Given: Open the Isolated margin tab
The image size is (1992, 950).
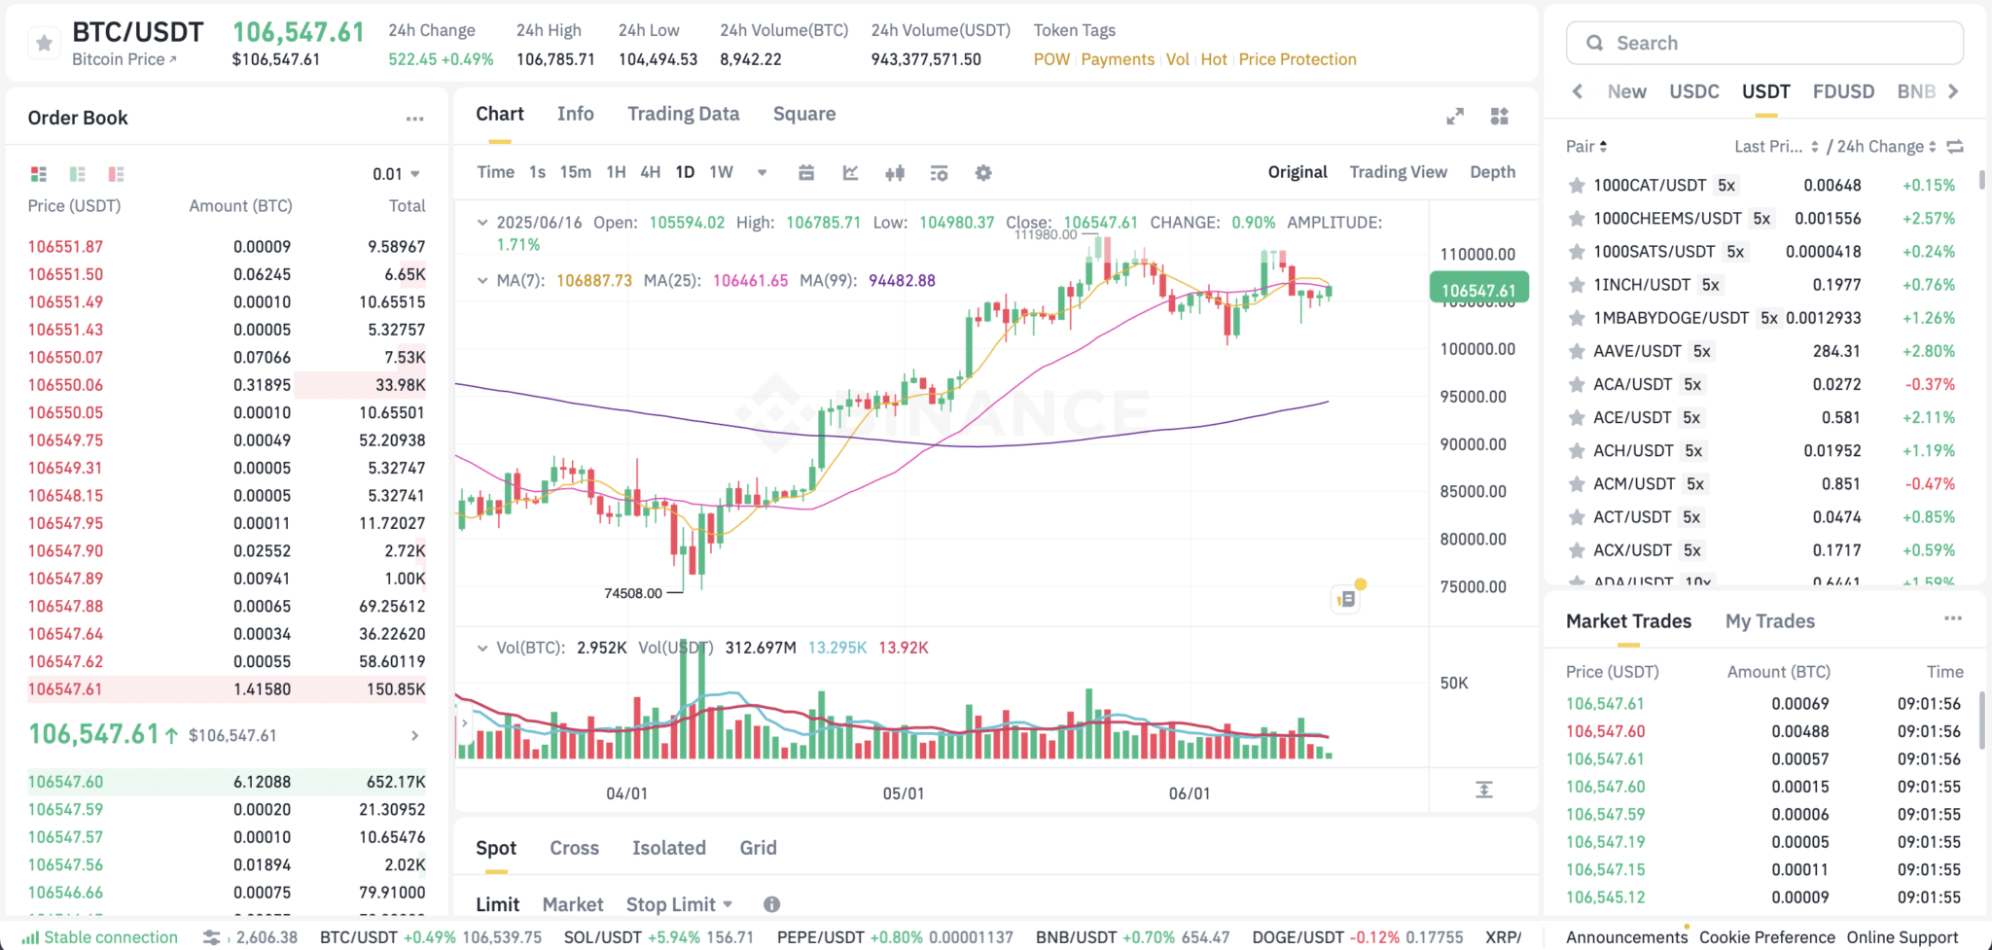Looking at the screenshot, I should (x=669, y=847).
